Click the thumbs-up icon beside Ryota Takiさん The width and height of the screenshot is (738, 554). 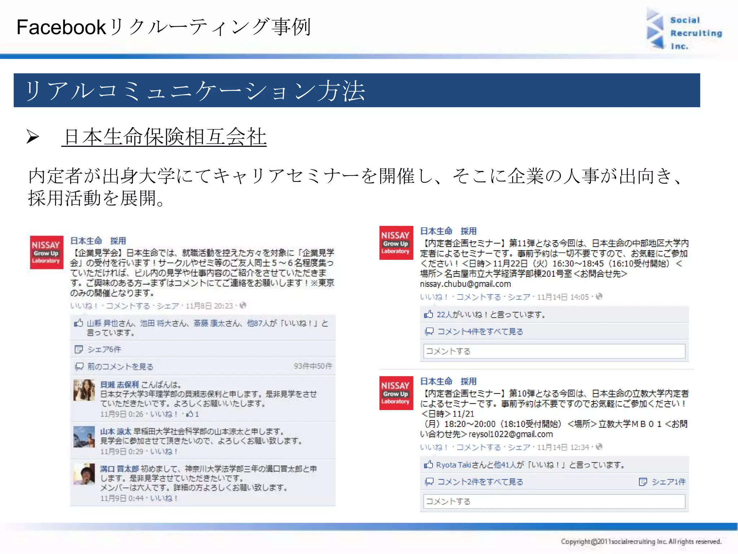point(428,465)
